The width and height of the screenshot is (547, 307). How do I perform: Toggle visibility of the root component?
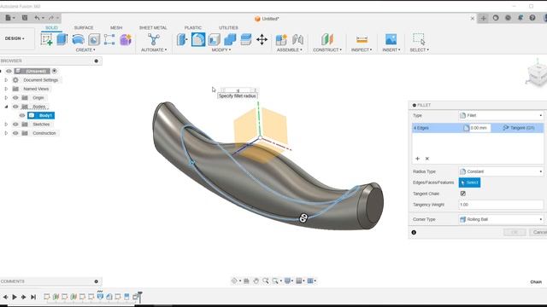[9, 71]
